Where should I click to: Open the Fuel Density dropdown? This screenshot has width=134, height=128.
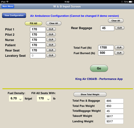(16, 98)
